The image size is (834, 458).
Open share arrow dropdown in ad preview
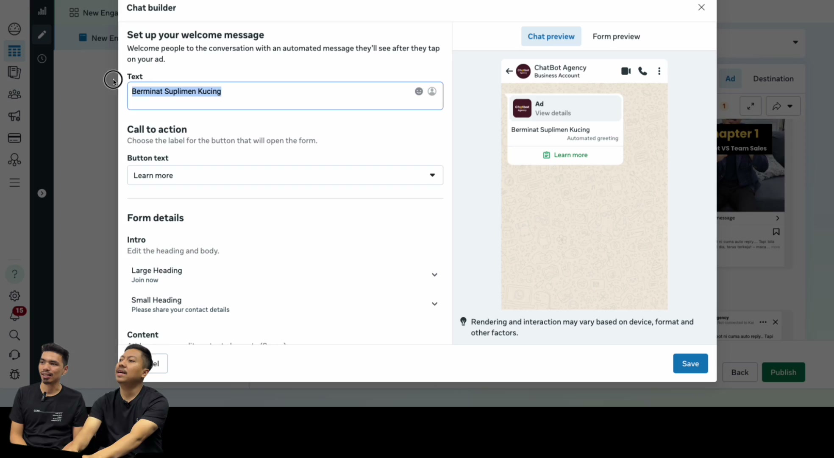tap(783, 106)
